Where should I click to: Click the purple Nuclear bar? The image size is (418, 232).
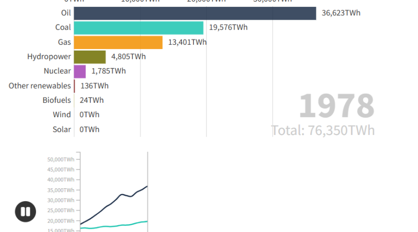click(79, 71)
